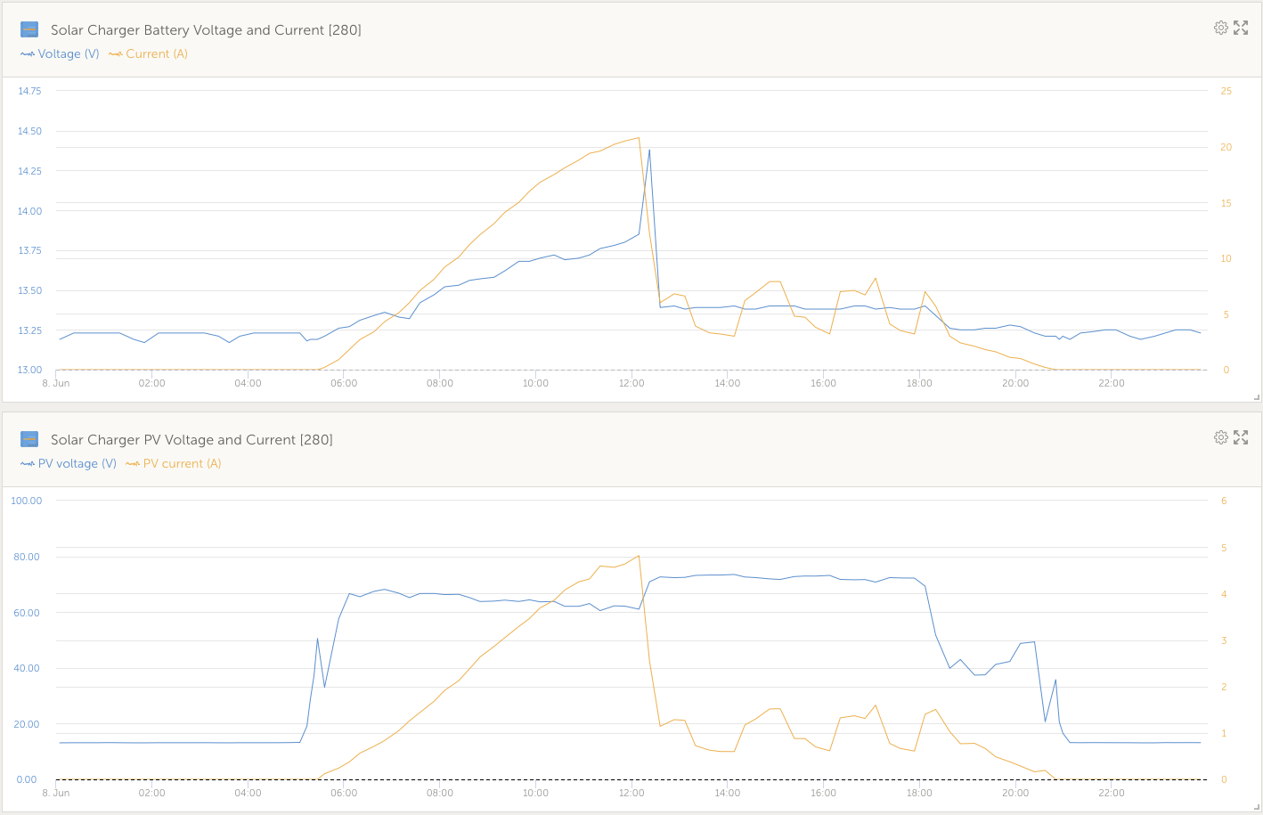Image resolution: width=1263 pixels, height=815 pixels.
Task: Click the PV voltage spike before 06:00
Action: [x=317, y=639]
